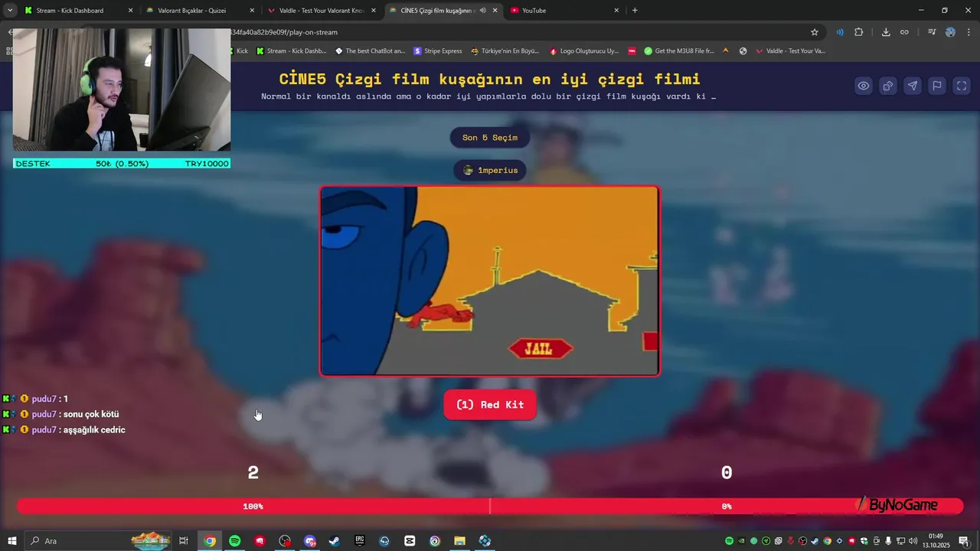Click the quiz title heading text
Viewport: 980px width, 551px height.
pos(490,79)
